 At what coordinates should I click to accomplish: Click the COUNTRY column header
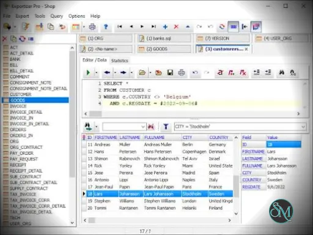pos(219,138)
